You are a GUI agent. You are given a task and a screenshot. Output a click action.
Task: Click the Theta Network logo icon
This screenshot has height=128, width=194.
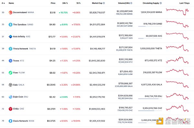[10, 49]
